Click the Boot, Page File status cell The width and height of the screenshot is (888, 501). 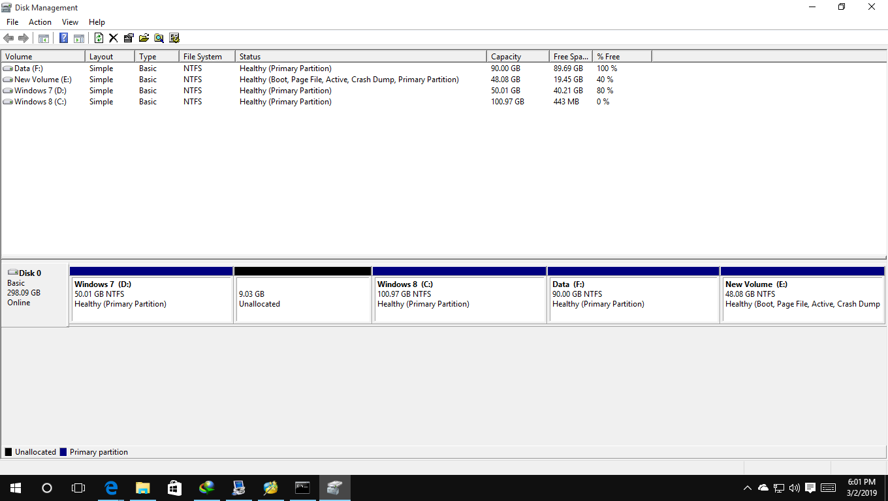[349, 80]
